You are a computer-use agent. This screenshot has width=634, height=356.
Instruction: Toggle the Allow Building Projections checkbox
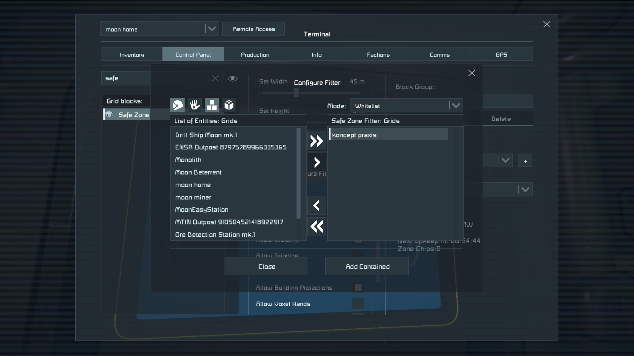tap(358, 287)
